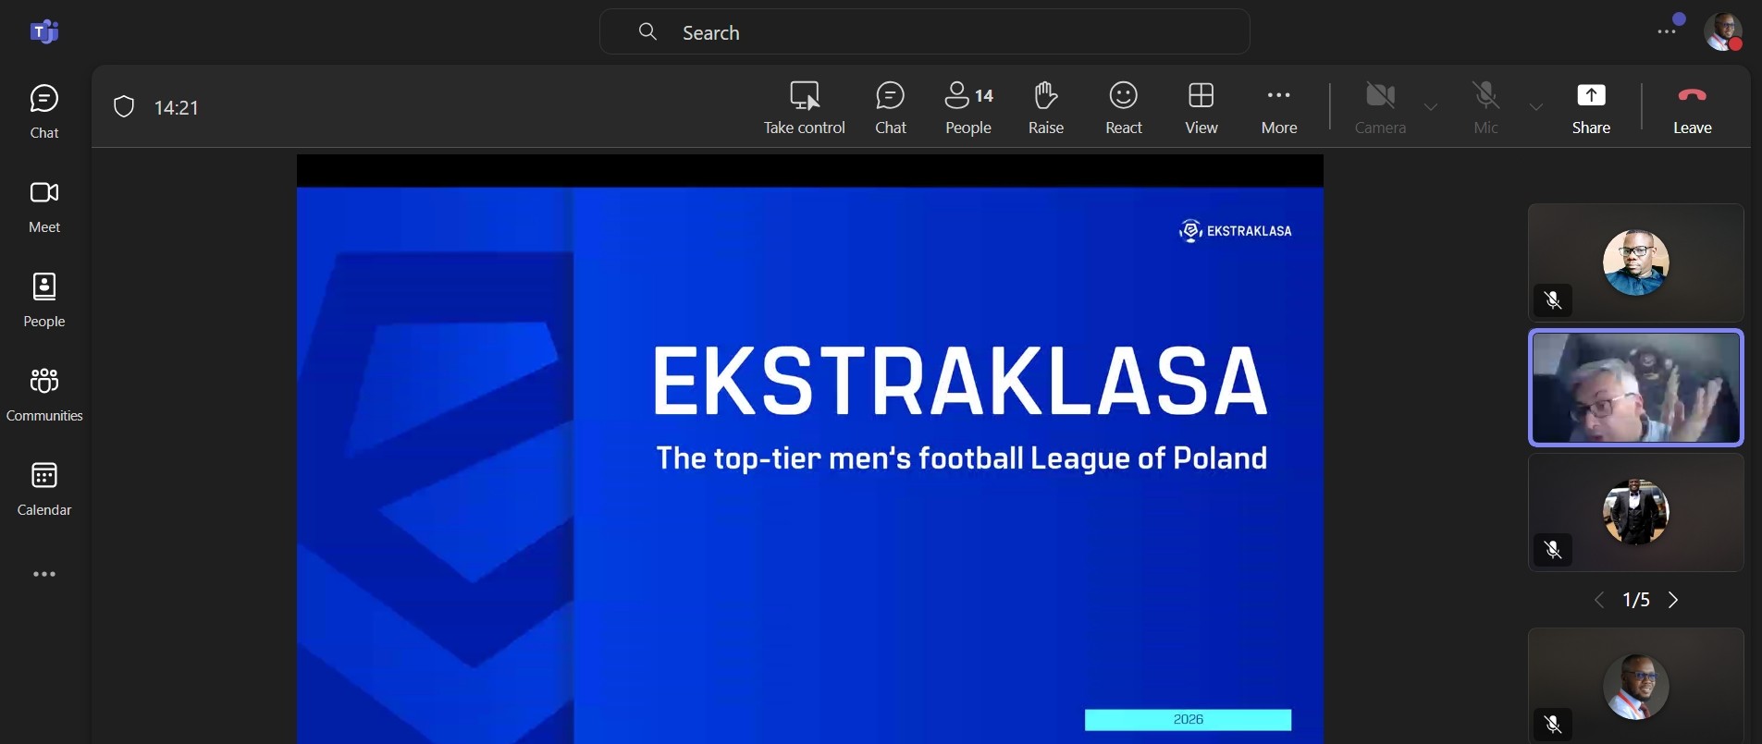1762x744 pixels.
Task: Open the React emoji picker
Action: [x=1123, y=107]
